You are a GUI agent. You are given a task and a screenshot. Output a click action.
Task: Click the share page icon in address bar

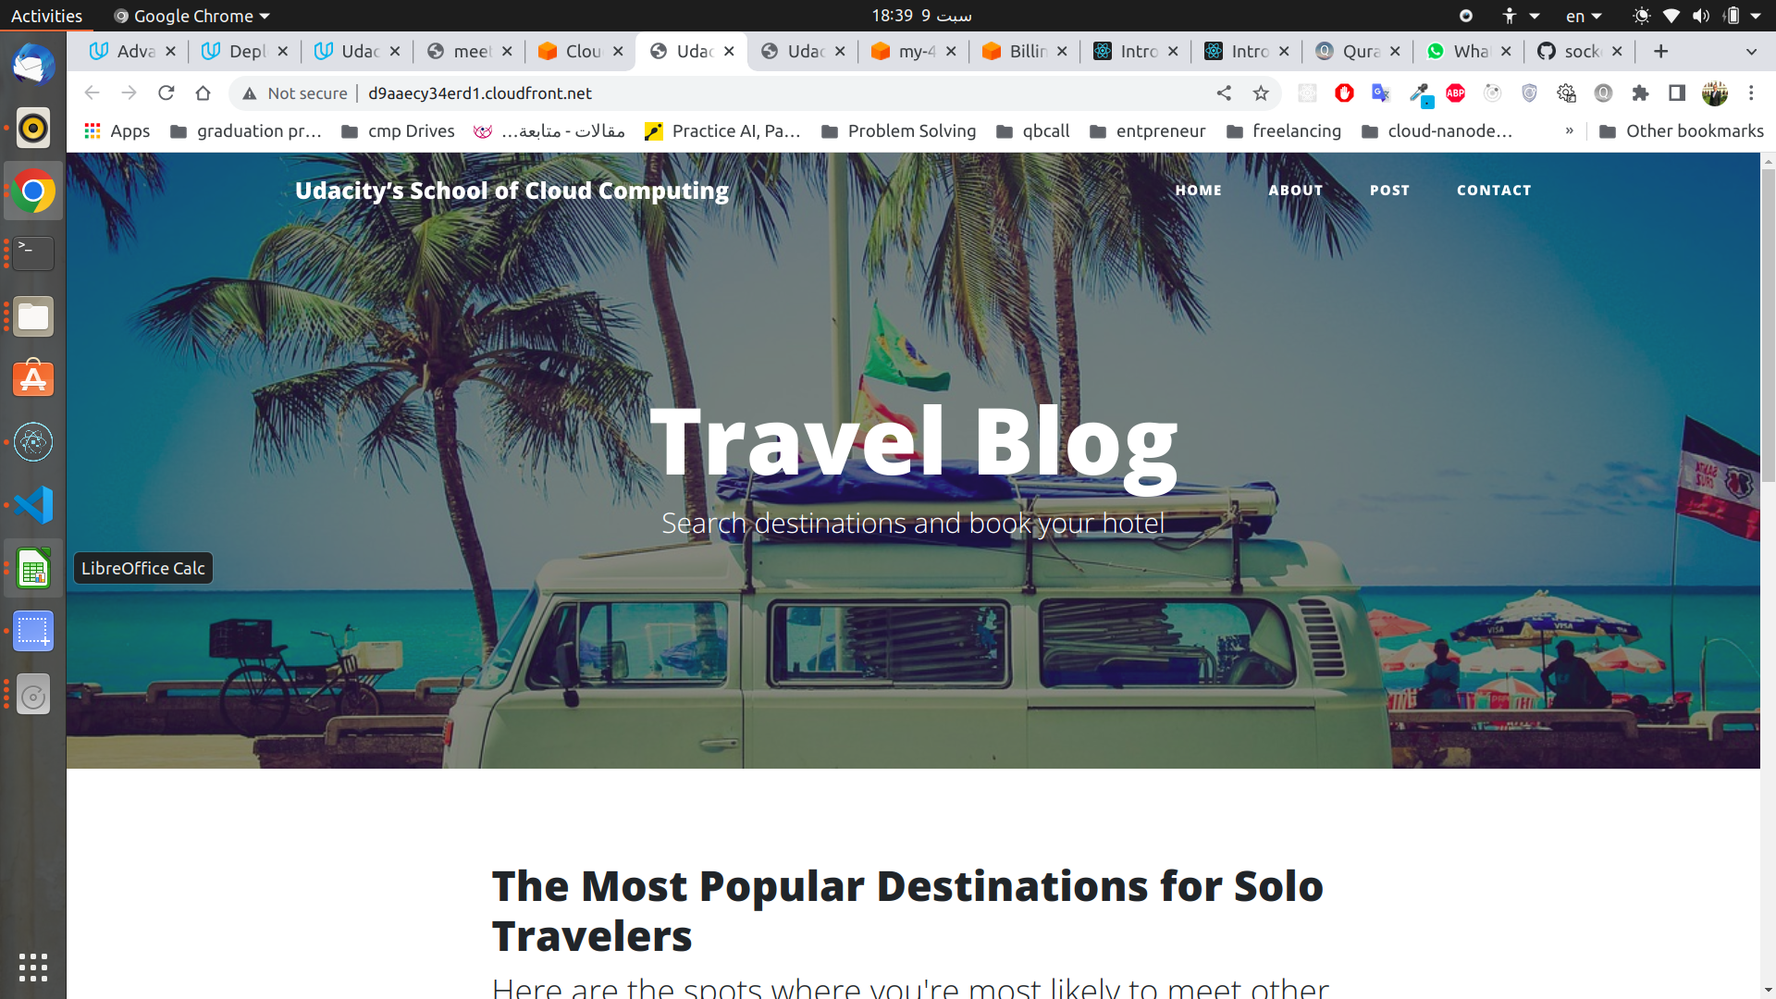point(1224,92)
